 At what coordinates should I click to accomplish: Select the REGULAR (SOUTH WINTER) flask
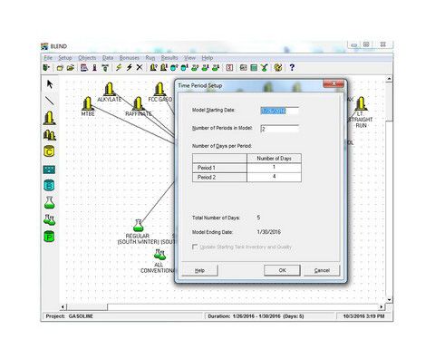pyautogui.click(x=138, y=226)
